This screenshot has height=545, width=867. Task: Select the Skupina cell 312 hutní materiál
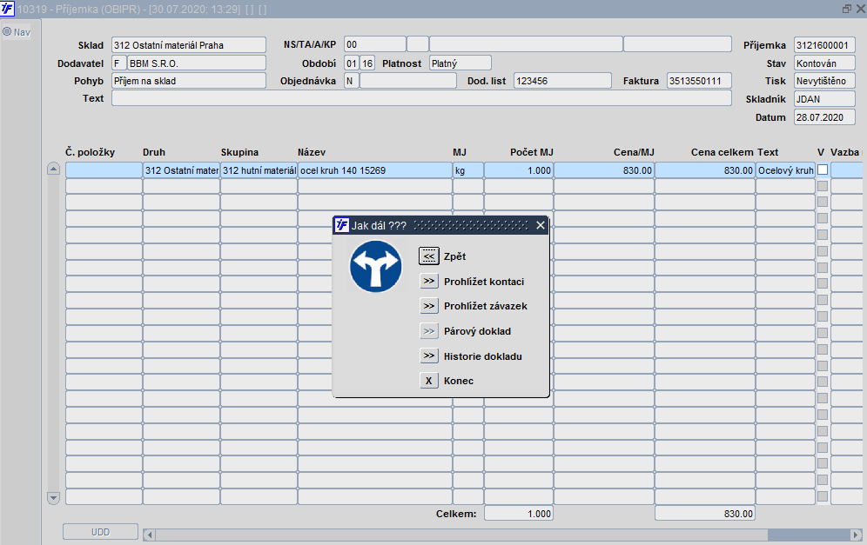[x=259, y=170]
